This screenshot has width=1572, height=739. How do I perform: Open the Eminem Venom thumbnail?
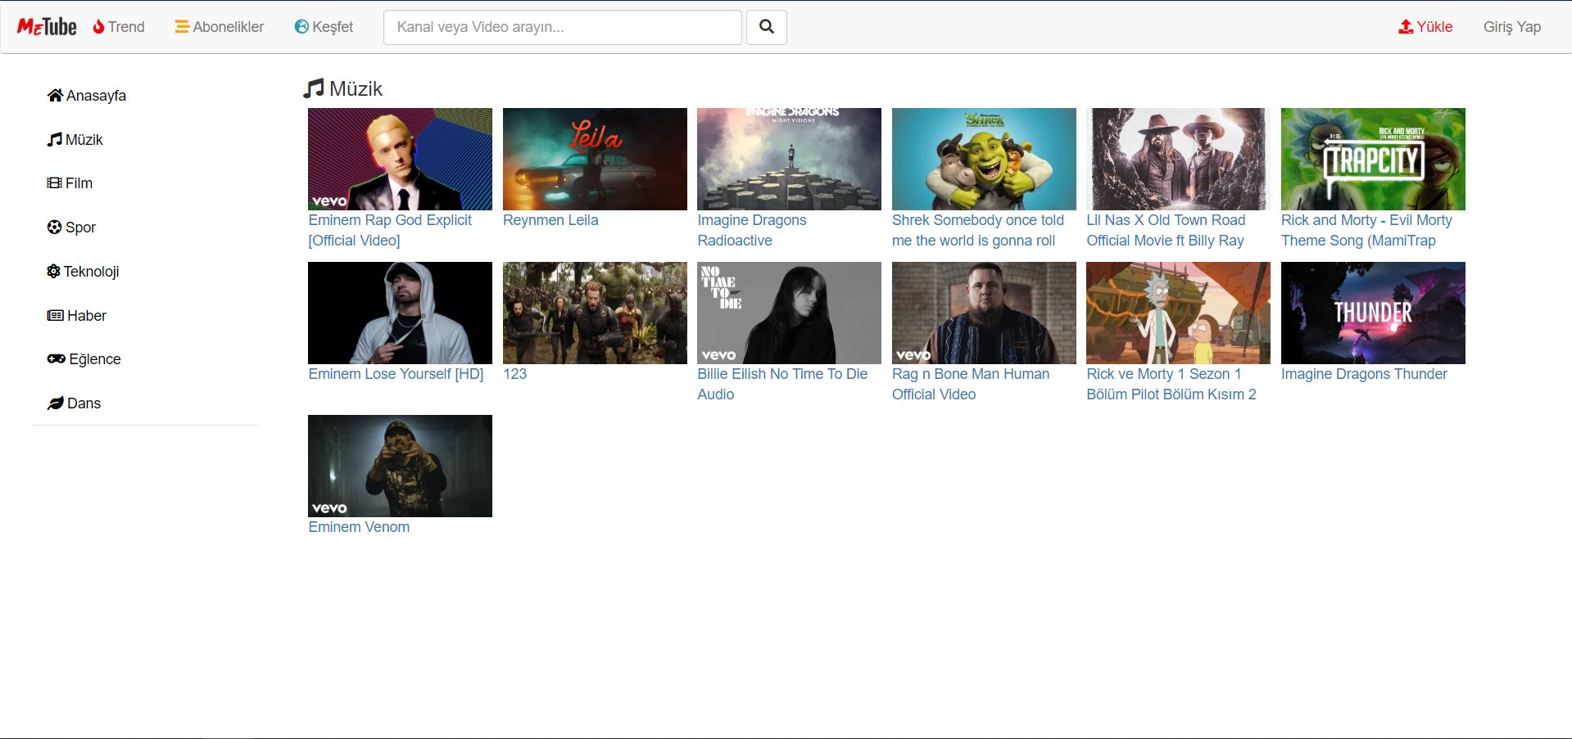click(399, 466)
